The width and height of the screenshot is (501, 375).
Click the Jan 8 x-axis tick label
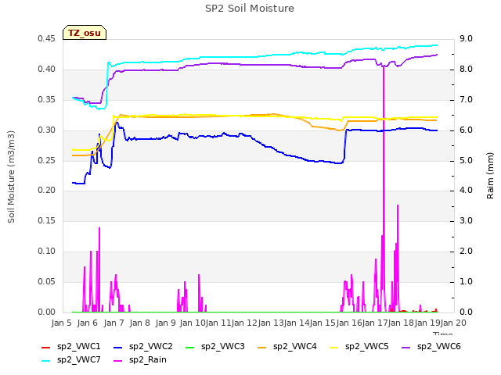tap(139, 323)
